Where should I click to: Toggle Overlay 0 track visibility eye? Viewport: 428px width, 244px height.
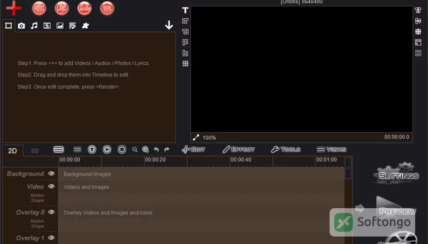(51, 212)
